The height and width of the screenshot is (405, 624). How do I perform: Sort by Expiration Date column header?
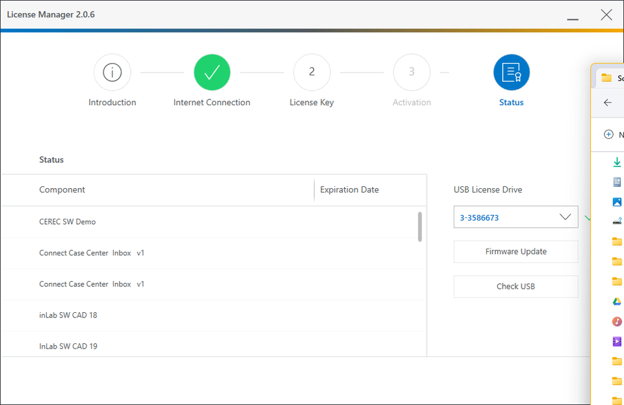[x=350, y=190]
